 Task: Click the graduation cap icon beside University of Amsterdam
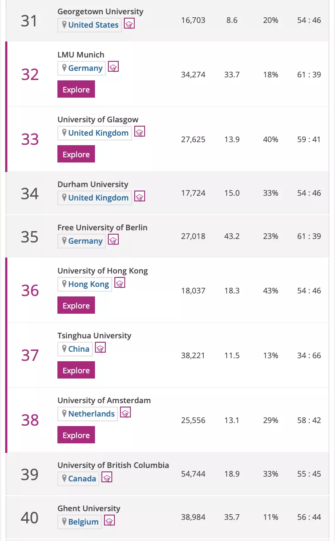coord(125,412)
